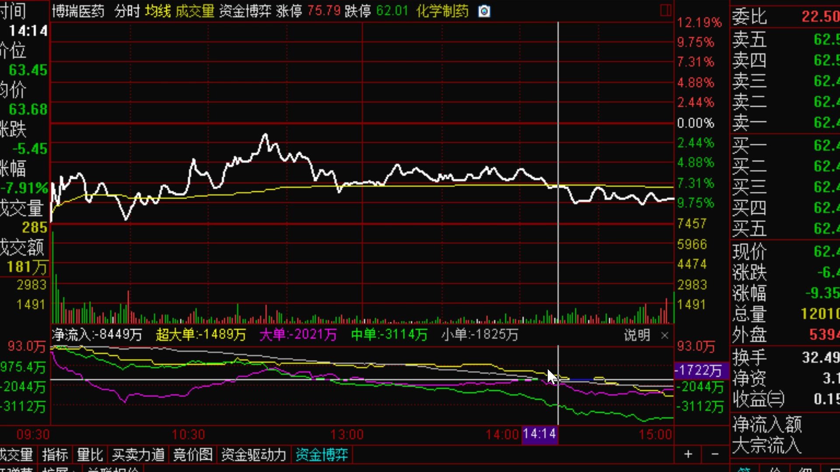The width and height of the screenshot is (840, 472).
Task: Click the 7457 volume axis label
Action: click(x=692, y=224)
